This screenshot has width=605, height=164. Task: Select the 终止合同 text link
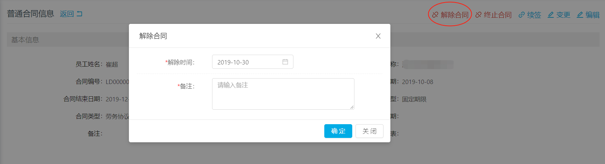tap(498, 15)
